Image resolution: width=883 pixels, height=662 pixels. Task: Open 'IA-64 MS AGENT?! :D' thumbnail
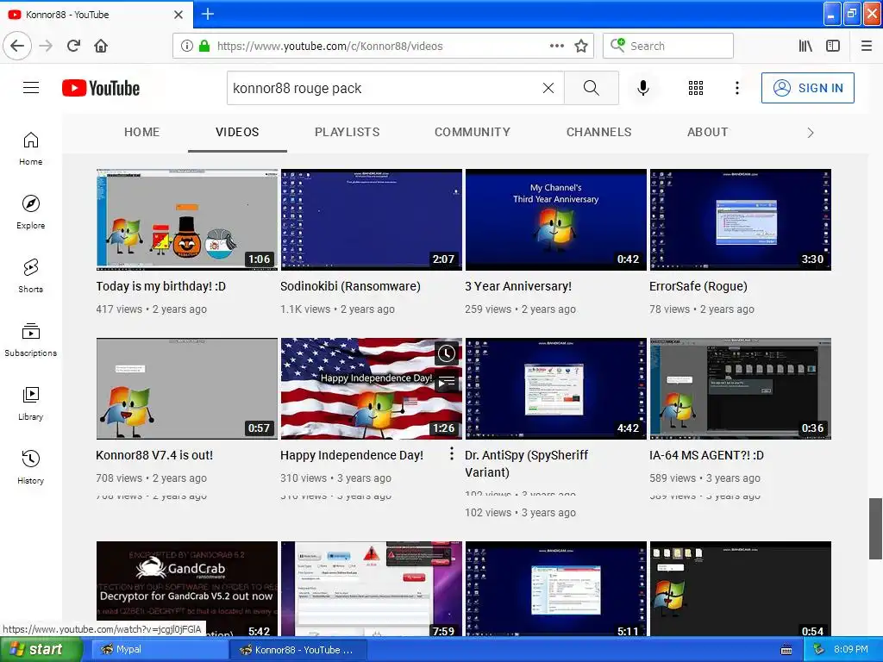741,389
